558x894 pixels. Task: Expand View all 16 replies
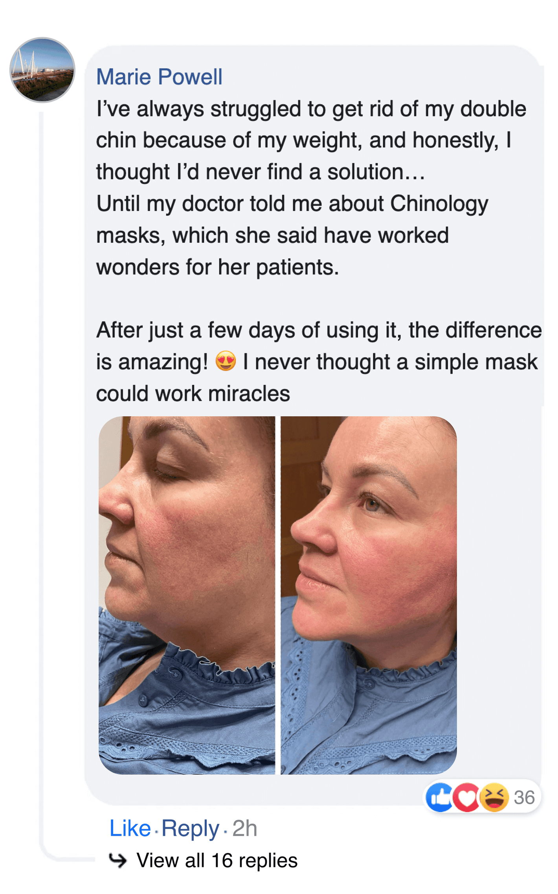coord(217,861)
